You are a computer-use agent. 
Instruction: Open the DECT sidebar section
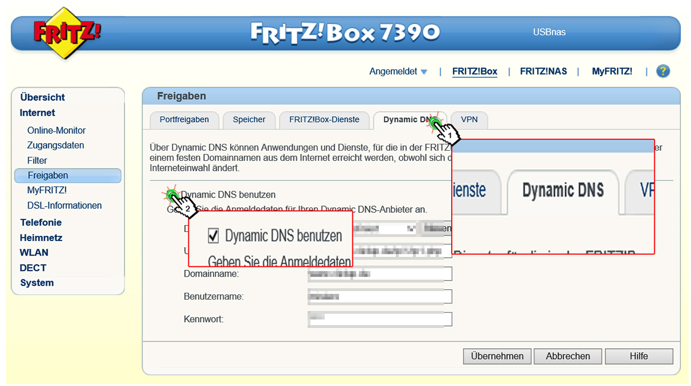click(33, 268)
